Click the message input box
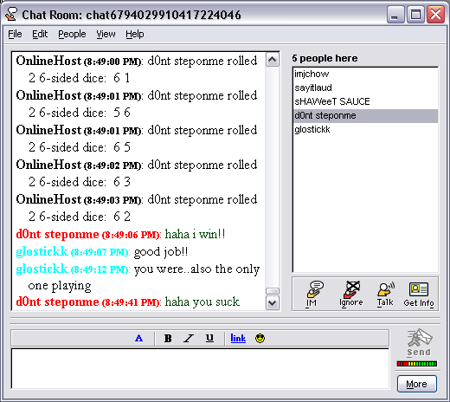Image resolution: width=450 pixels, height=402 pixels. (x=200, y=368)
